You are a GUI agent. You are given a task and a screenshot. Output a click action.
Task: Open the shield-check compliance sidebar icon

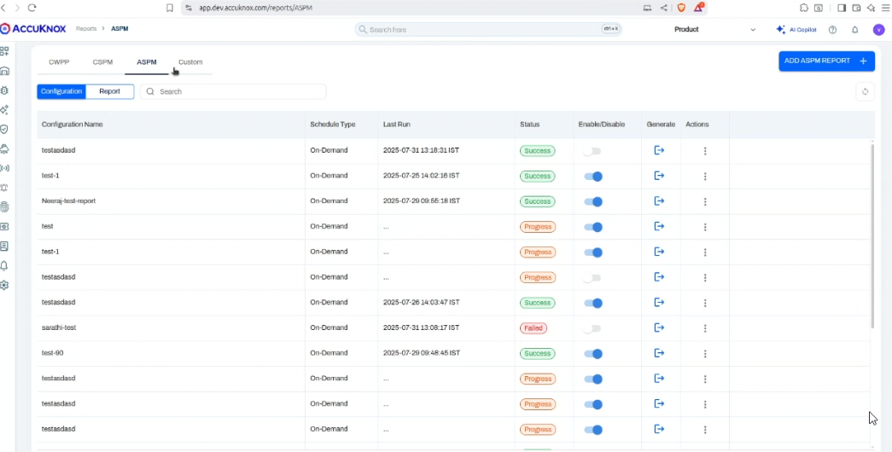click(4, 129)
